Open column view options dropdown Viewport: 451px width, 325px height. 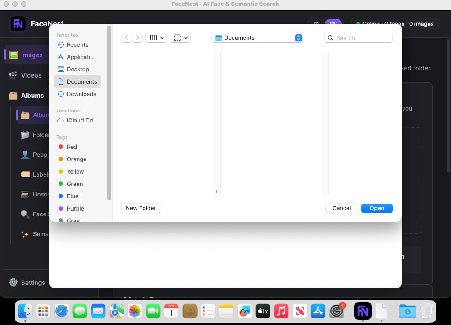coord(156,38)
